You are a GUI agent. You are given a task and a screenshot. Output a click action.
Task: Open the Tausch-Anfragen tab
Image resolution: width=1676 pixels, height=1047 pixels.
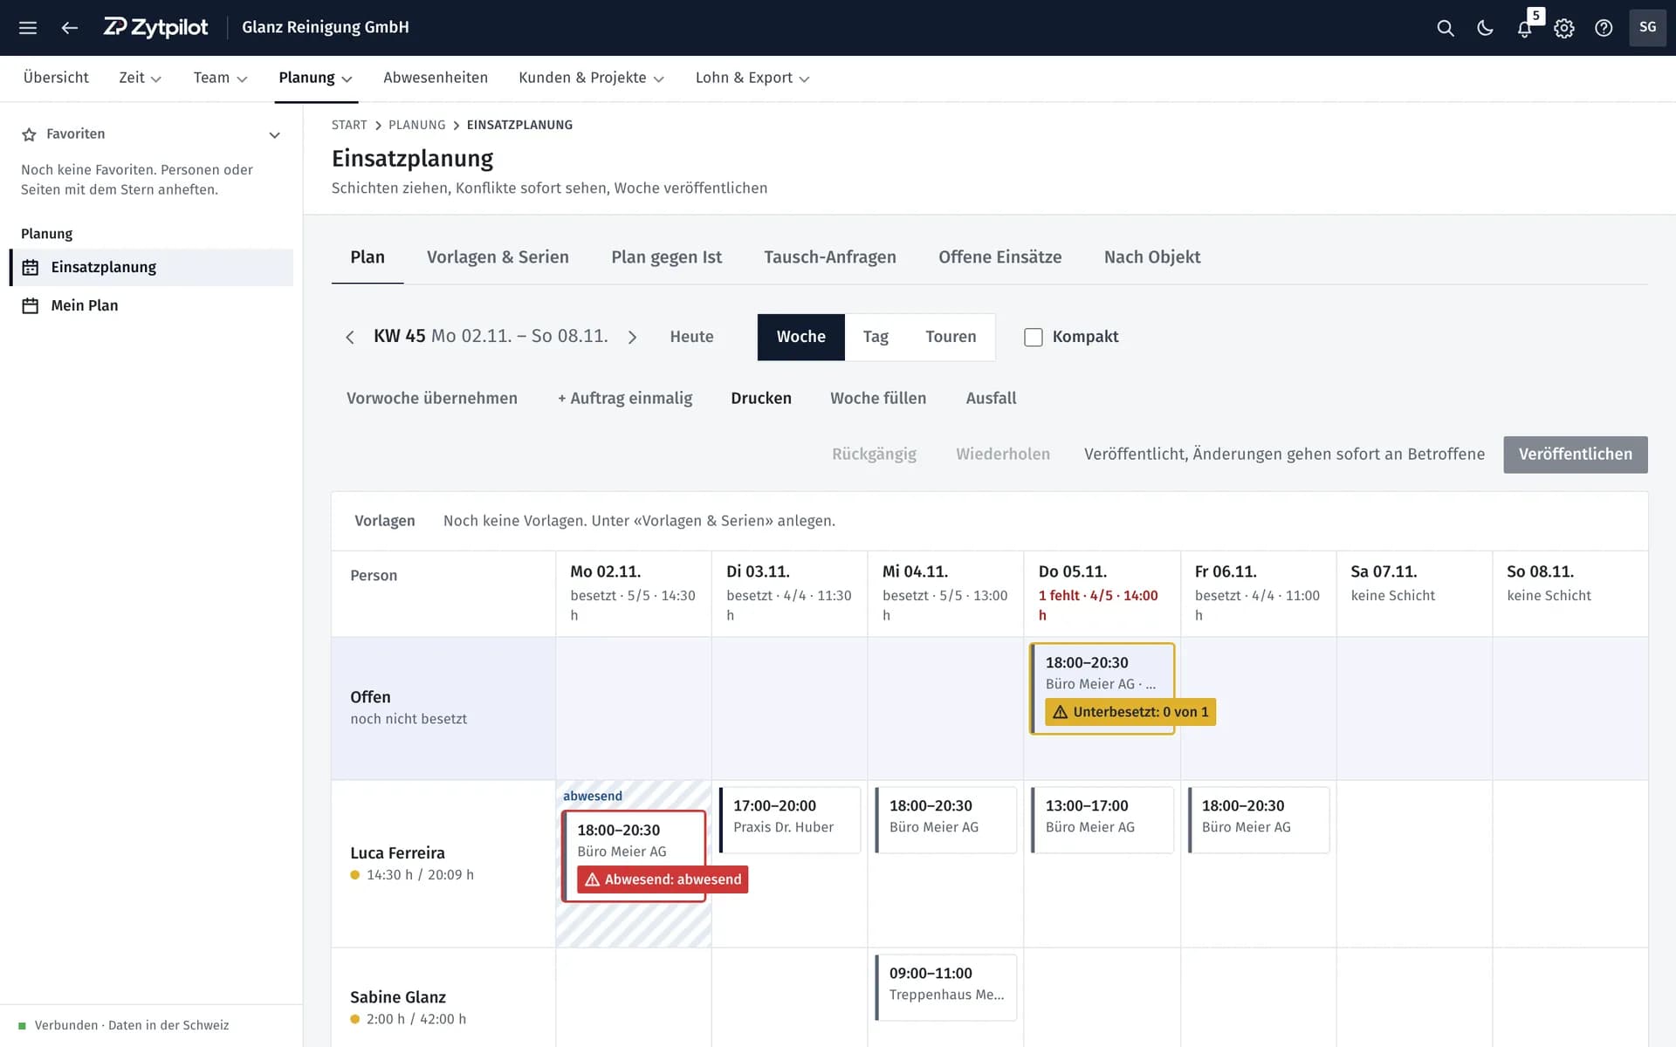(829, 257)
